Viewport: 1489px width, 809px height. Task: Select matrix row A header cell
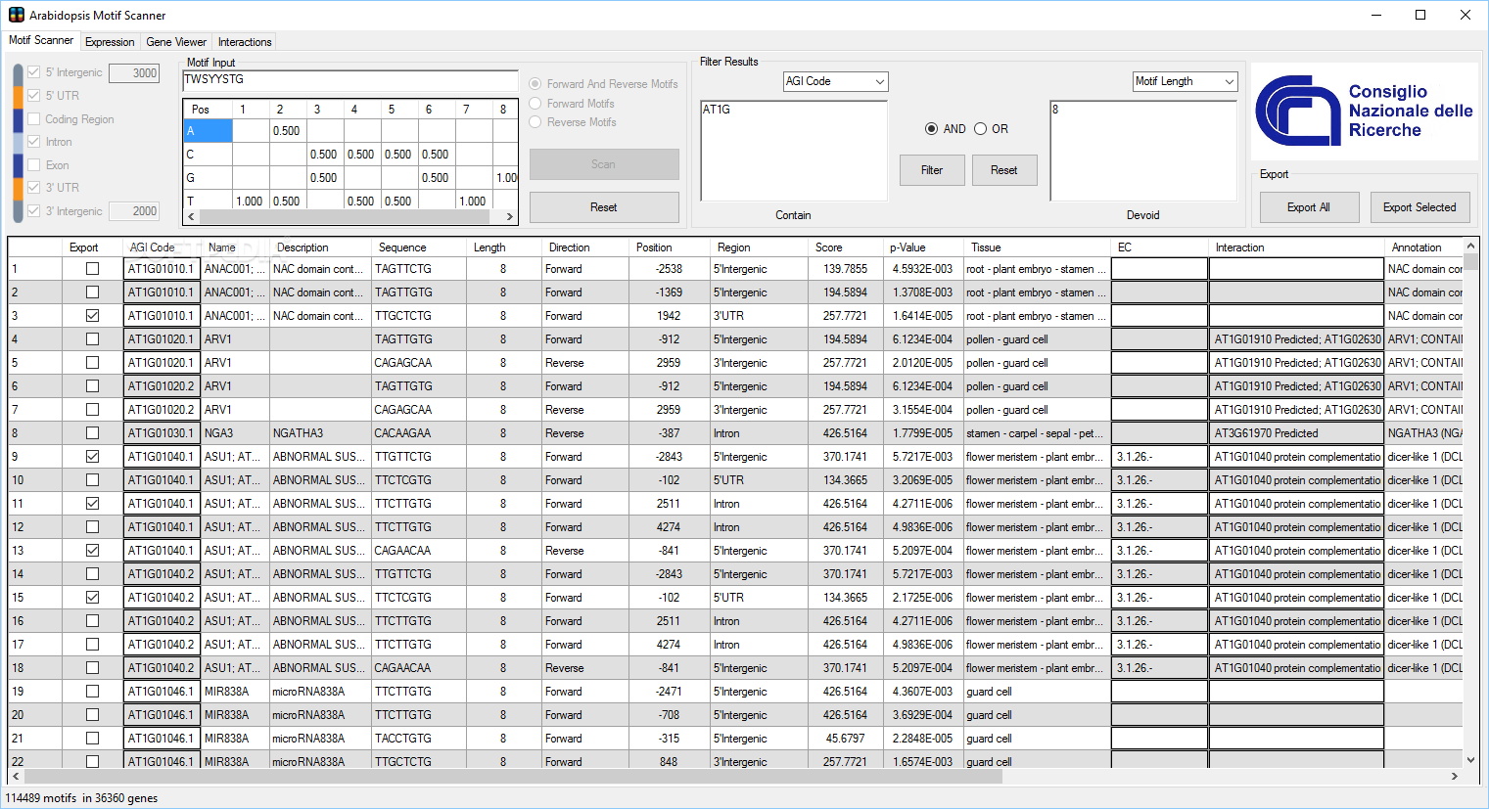208,131
